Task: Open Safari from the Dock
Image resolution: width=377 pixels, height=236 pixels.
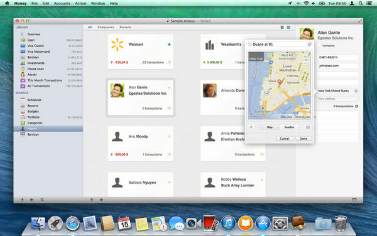Action: (73, 223)
